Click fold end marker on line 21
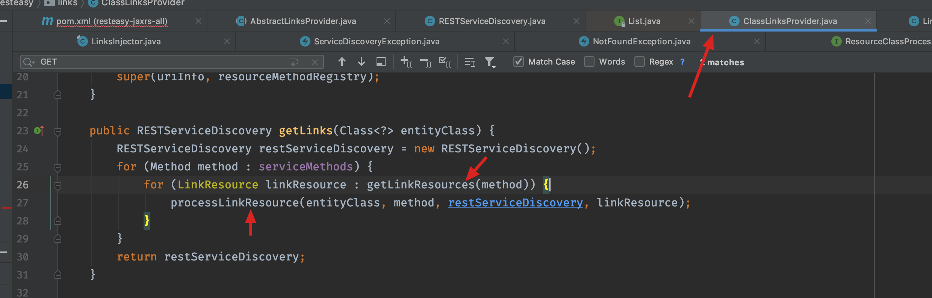The image size is (932, 298). [58, 95]
